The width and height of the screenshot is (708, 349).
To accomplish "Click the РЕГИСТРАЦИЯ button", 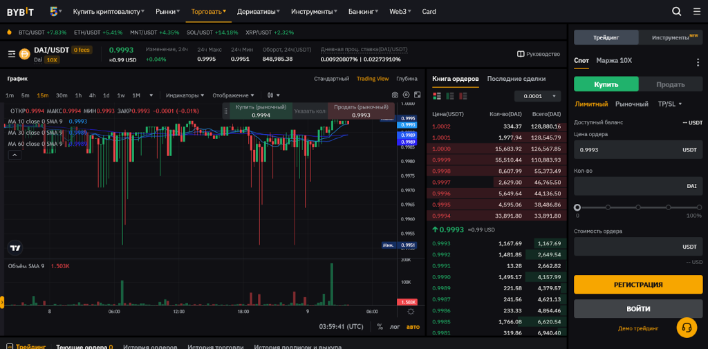I will point(637,285).
